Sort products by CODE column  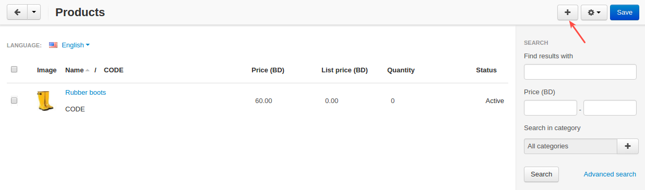tap(114, 70)
